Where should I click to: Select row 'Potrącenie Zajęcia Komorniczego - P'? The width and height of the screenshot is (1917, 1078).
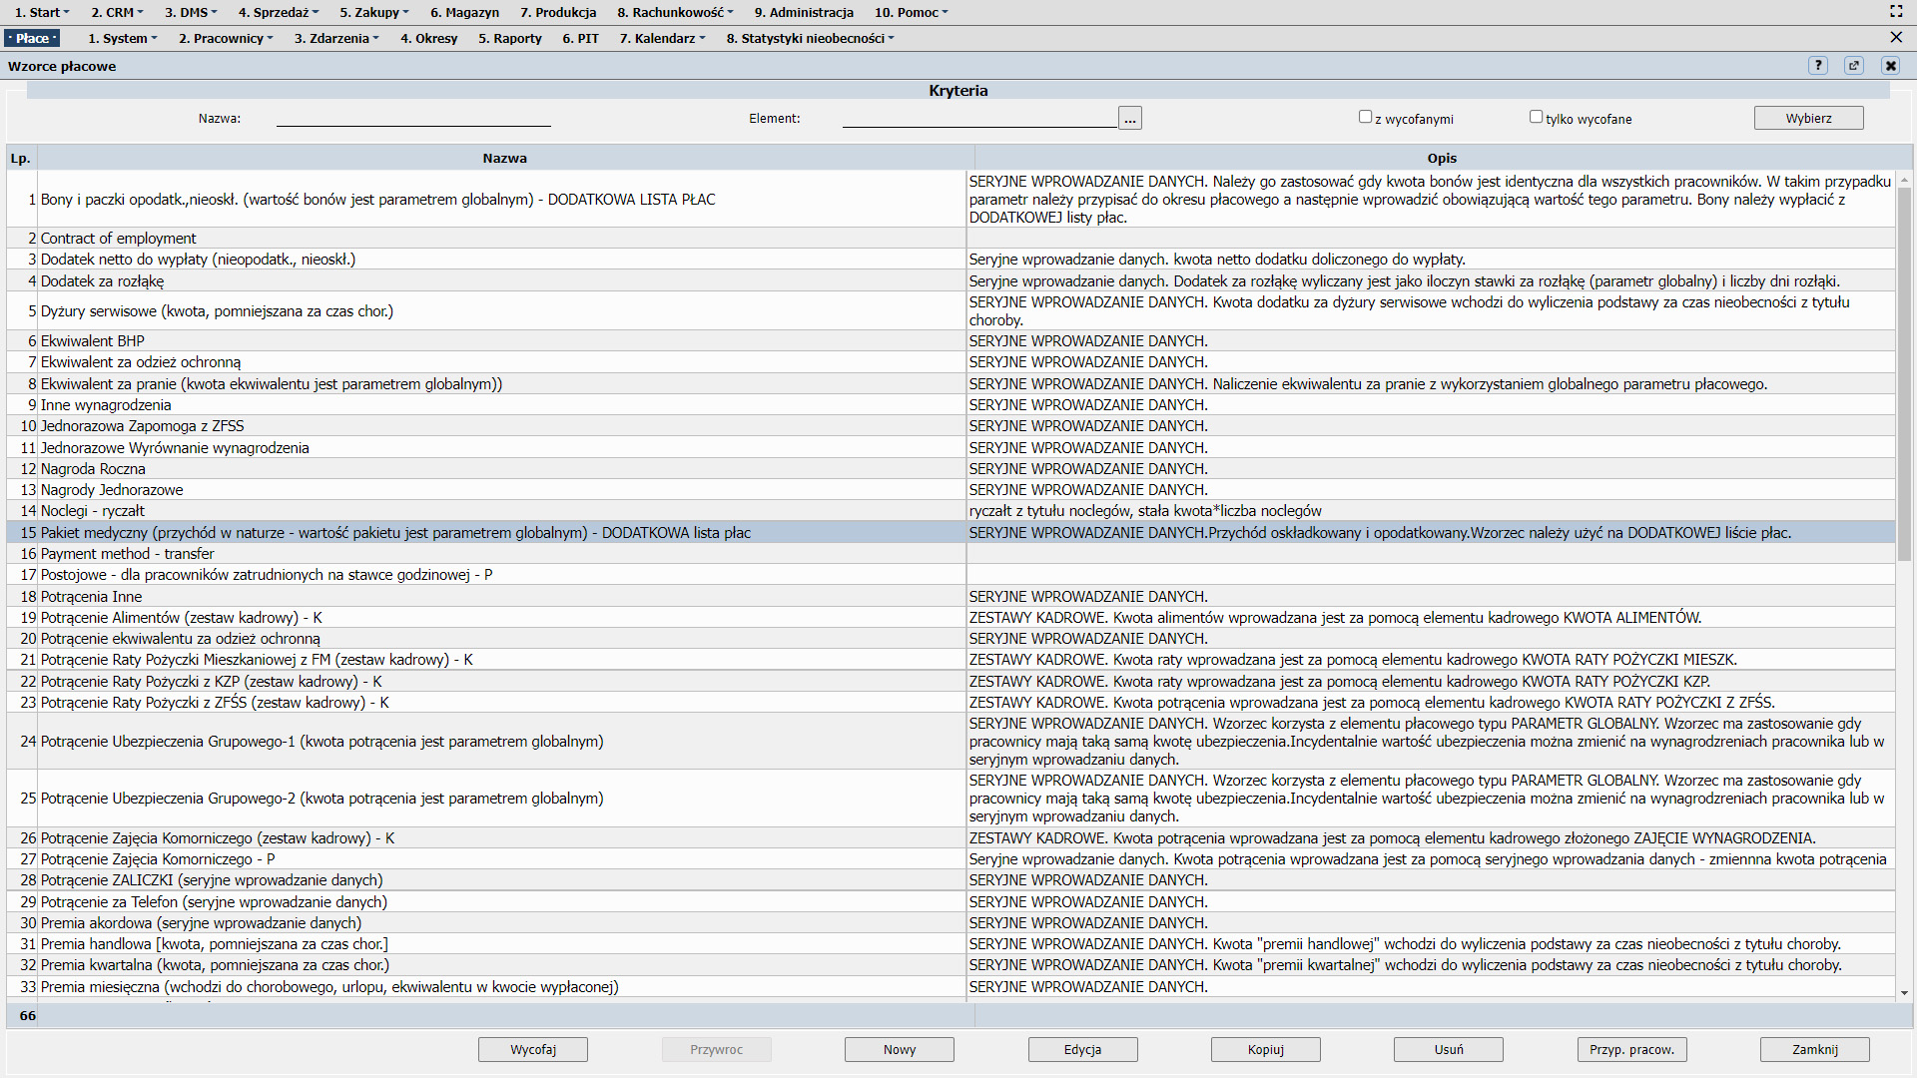click(x=951, y=859)
